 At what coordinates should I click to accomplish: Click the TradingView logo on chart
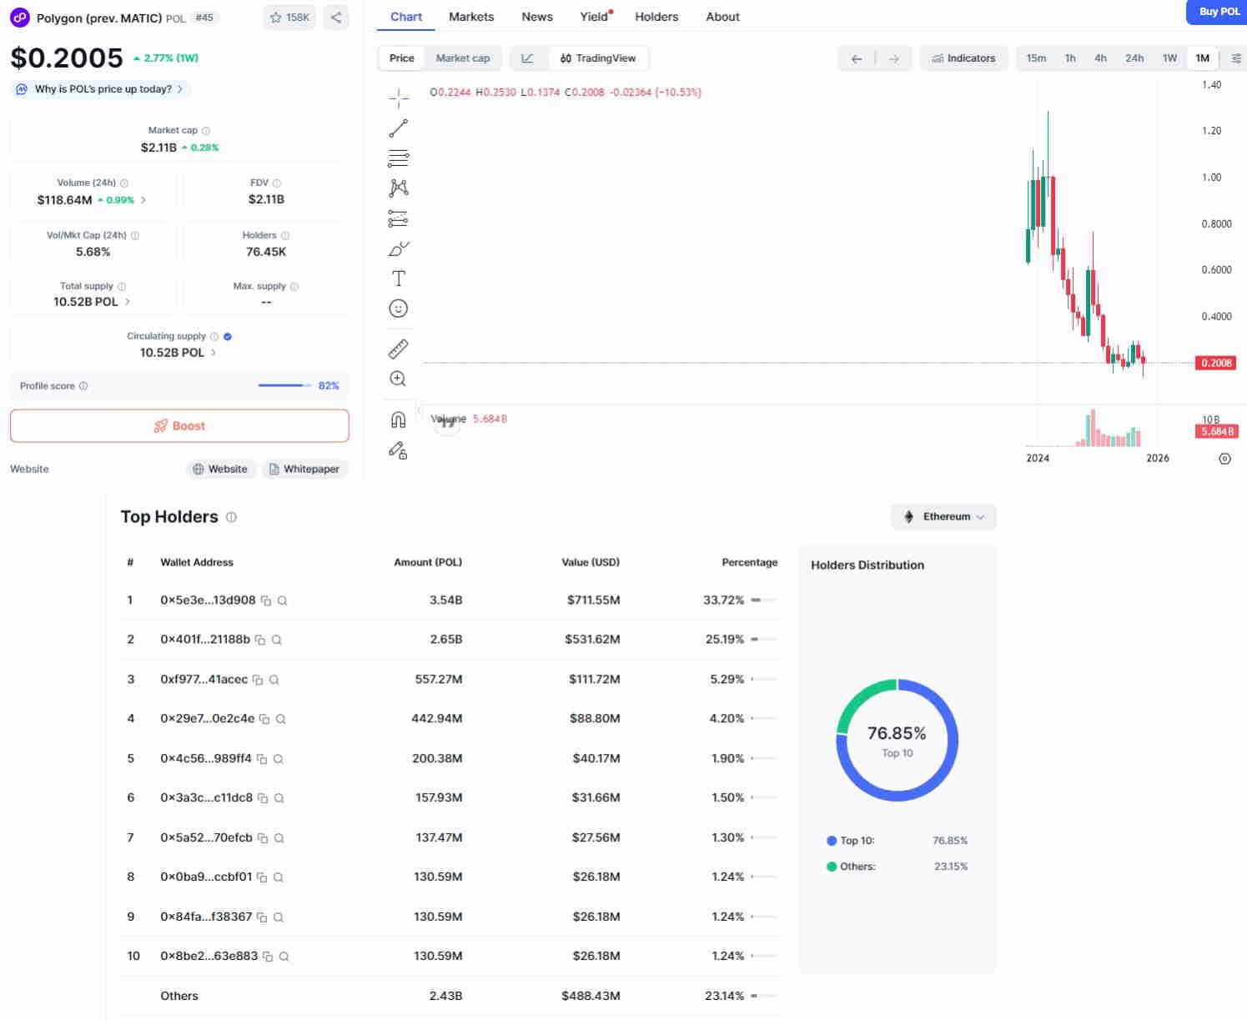(448, 422)
